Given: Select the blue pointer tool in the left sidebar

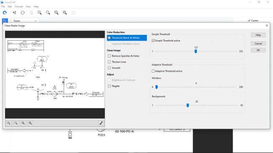Looking at the screenshot, I should pyautogui.click(x=5, y=21).
